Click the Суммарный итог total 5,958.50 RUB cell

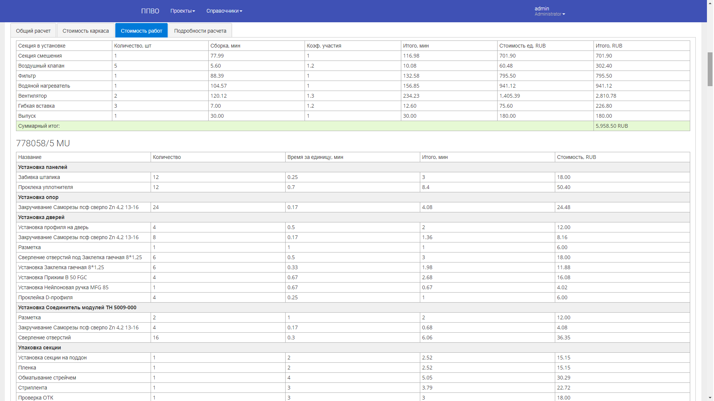pos(612,126)
